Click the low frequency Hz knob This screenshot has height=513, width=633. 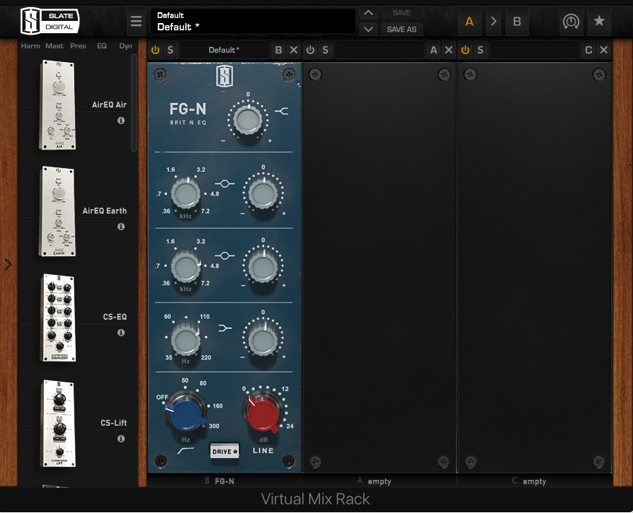(x=186, y=340)
